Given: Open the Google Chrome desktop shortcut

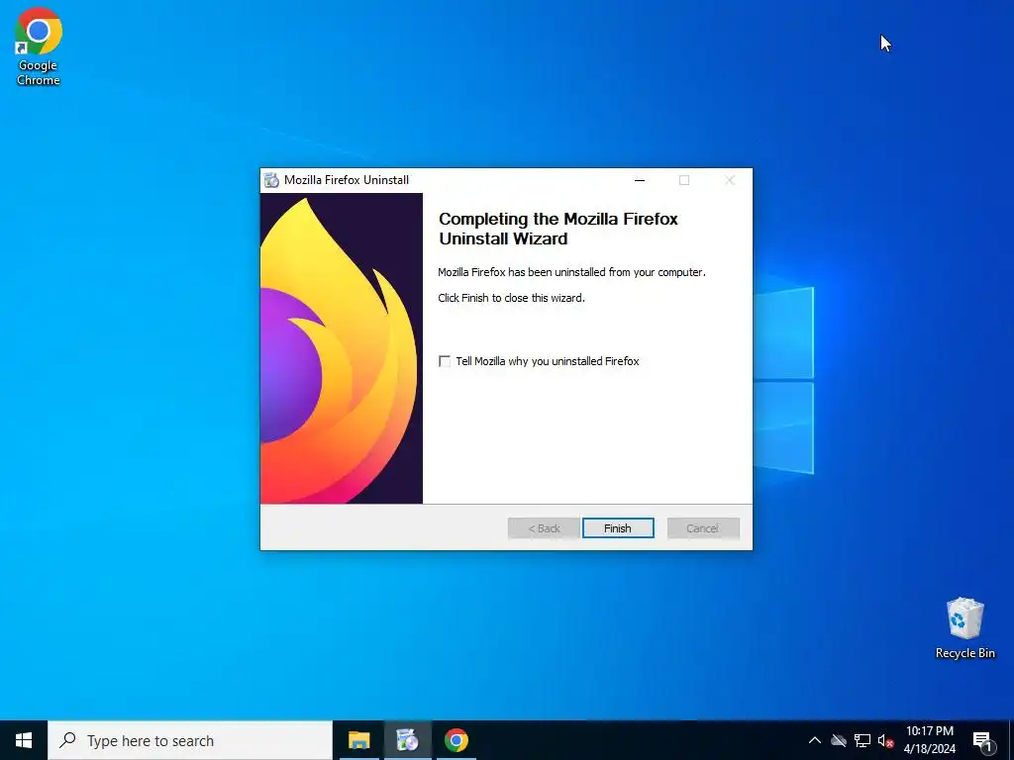Looking at the screenshot, I should point(39,47).
